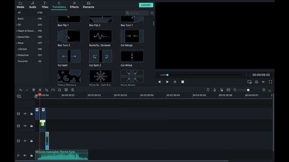289x162 pixels.
Task: Hide the bottom video track with eye icon
Action: point(25,141)
